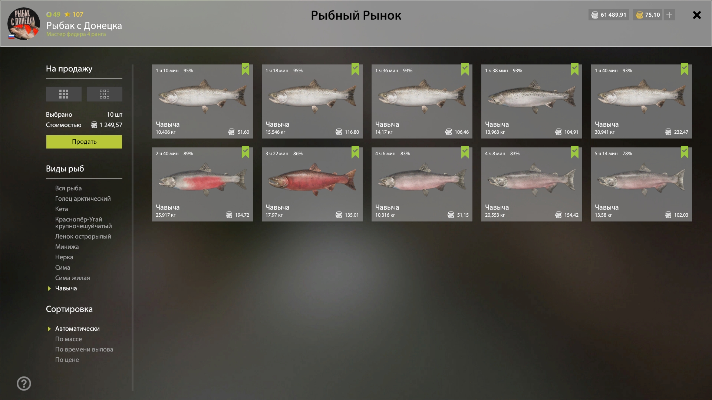Click the silver coins balance 61 489,91

(609, 15)
